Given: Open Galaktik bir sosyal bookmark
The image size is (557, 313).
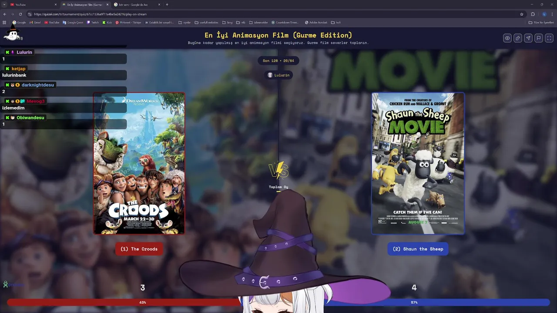Looking at the screenshot, I should pyautogui.click(x=159, y=22).
